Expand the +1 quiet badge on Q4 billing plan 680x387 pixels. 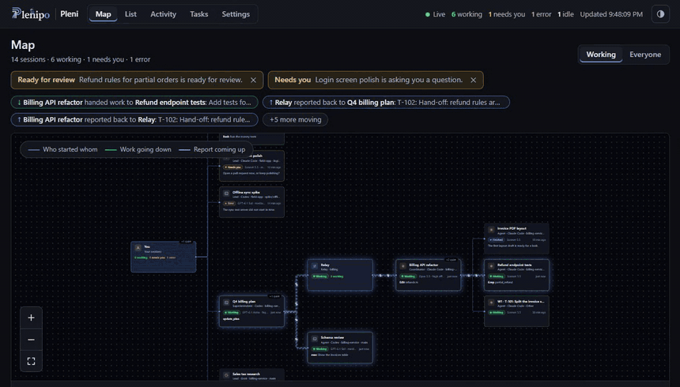274,296
